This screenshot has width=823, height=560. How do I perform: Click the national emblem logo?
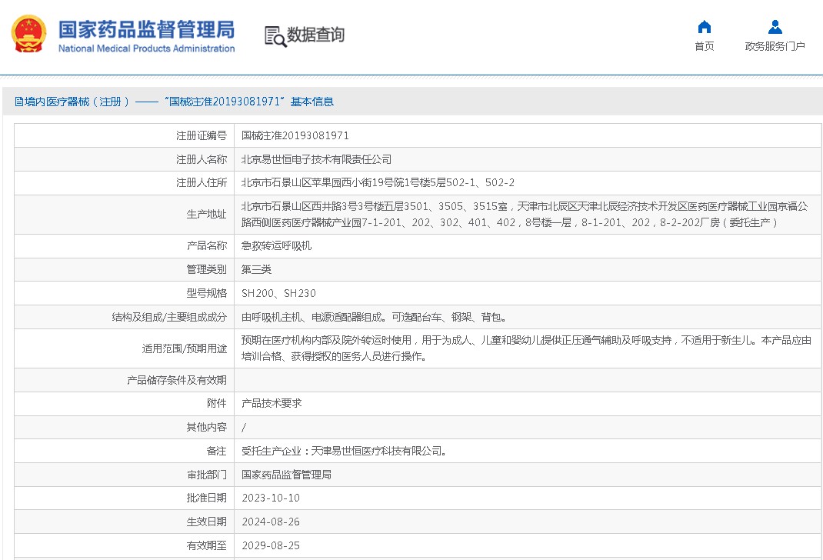(x=28, y=34)
